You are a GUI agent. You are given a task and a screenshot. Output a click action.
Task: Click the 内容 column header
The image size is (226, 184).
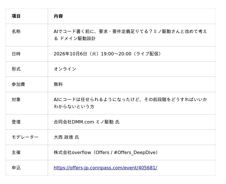coord(58,16)
